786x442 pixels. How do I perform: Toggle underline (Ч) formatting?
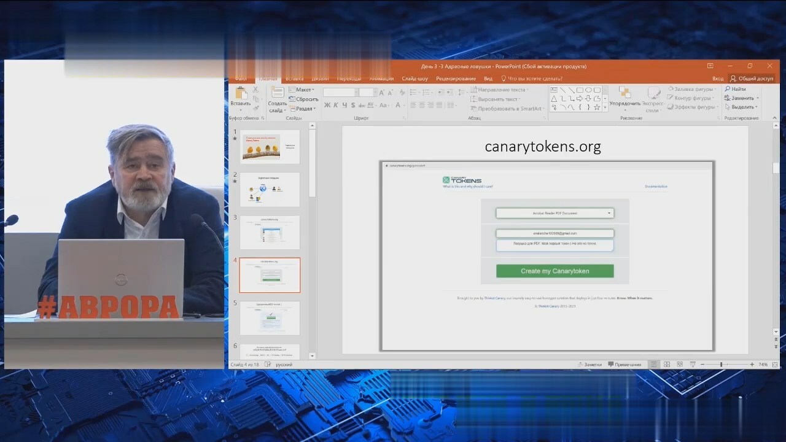coord(344,105)
